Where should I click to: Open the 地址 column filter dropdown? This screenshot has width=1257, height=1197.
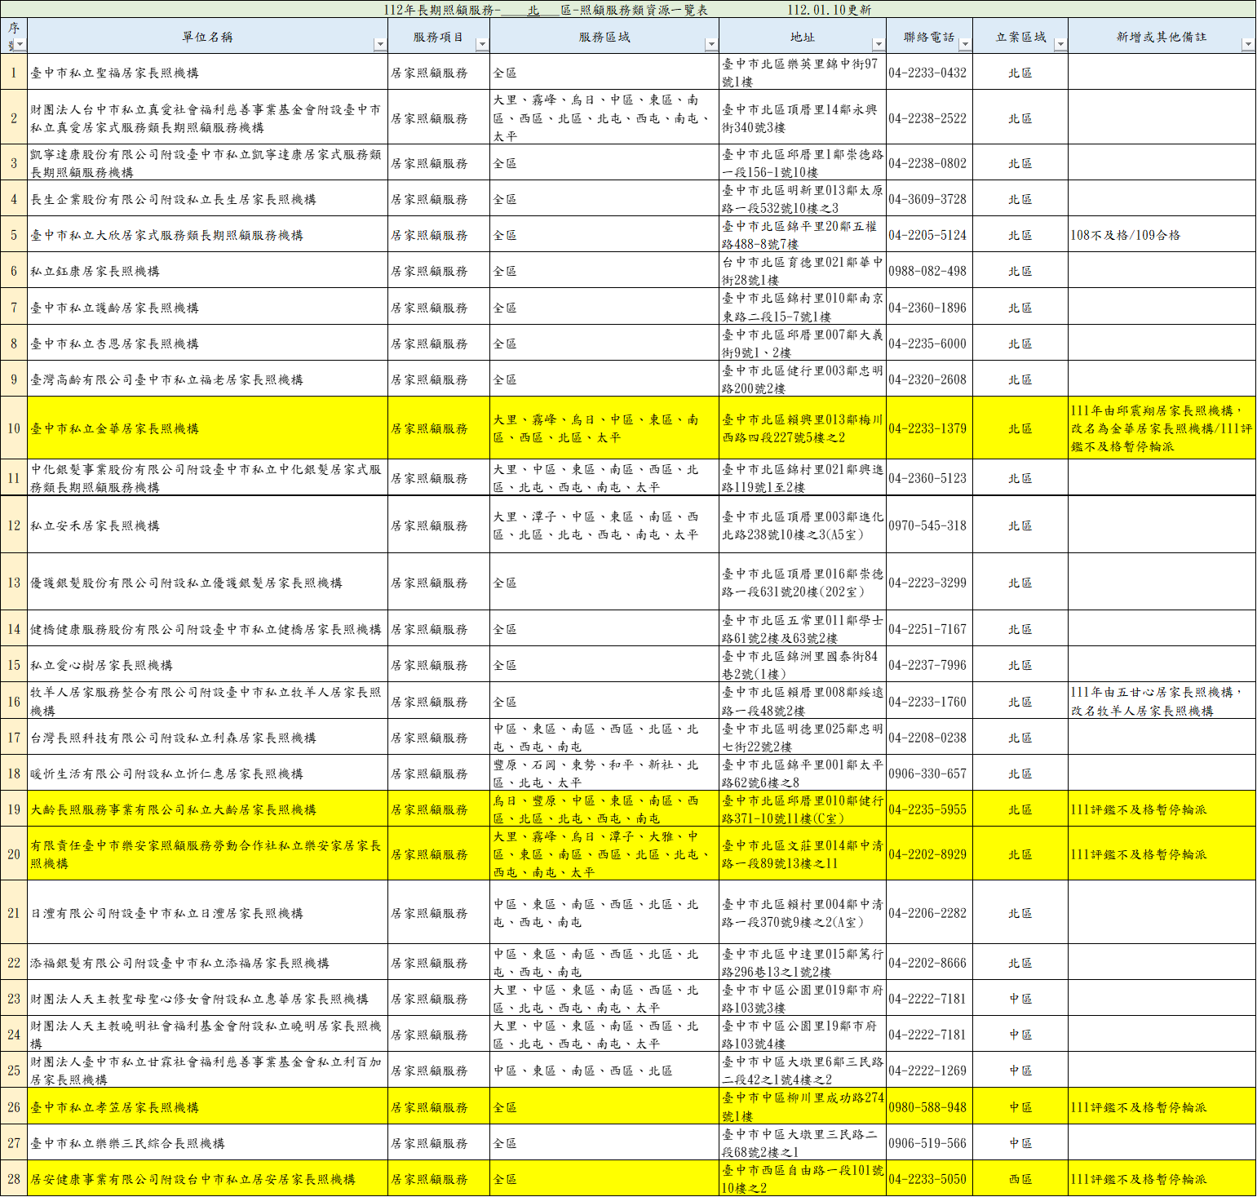(x=879, y=44)
